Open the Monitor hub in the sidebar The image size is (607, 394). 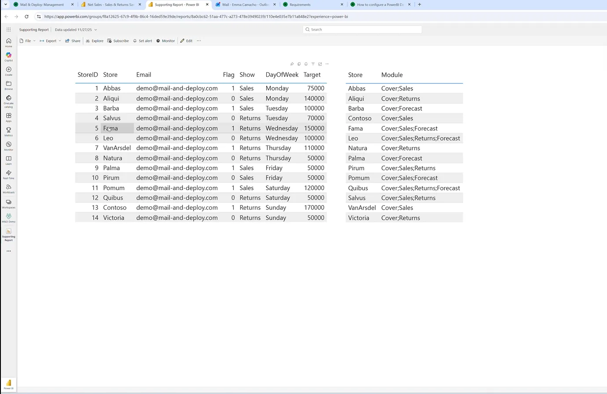[x=8, y=146]
